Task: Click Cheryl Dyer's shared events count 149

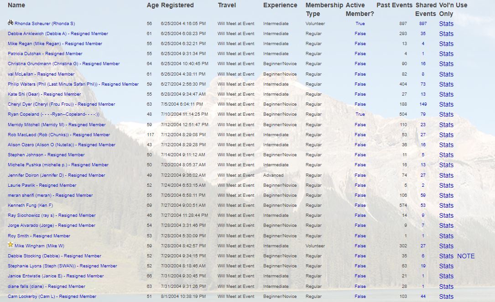Action: pos(422,104)
